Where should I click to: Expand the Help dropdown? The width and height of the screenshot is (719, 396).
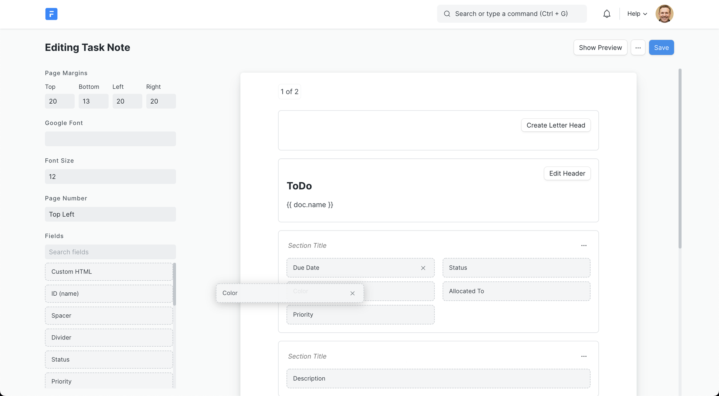click(x=637, y=14)
